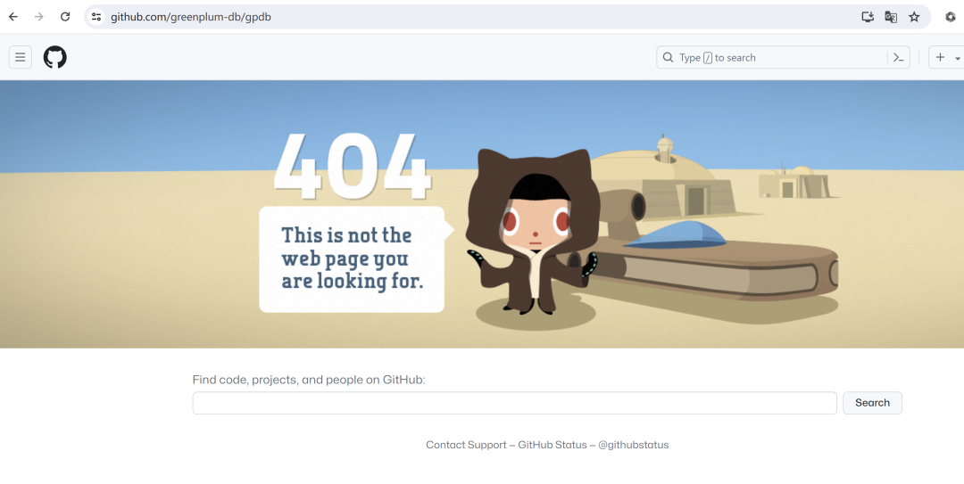
Task: Click the browser forward arrow
Action: (x=38, y=17)
